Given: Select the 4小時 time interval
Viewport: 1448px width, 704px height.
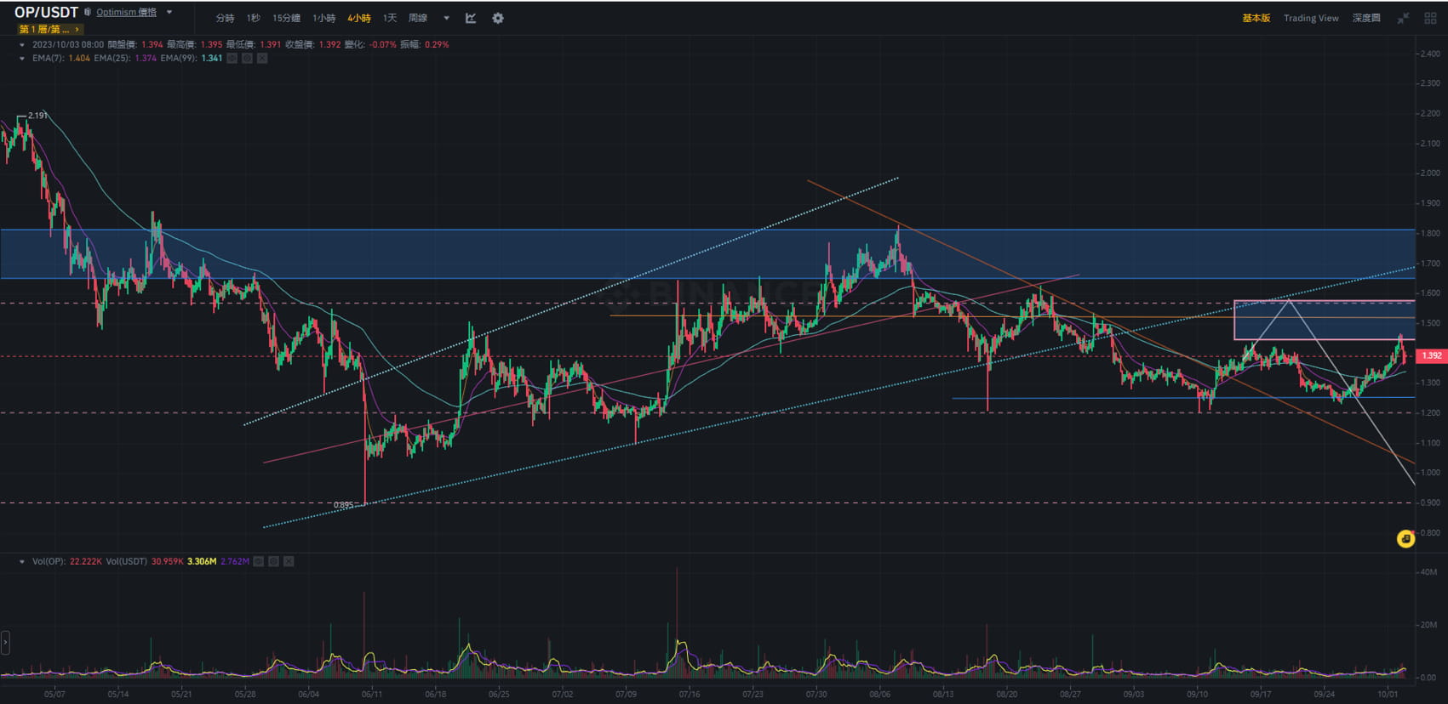Looking at the screenshot, I should [359, 18].
